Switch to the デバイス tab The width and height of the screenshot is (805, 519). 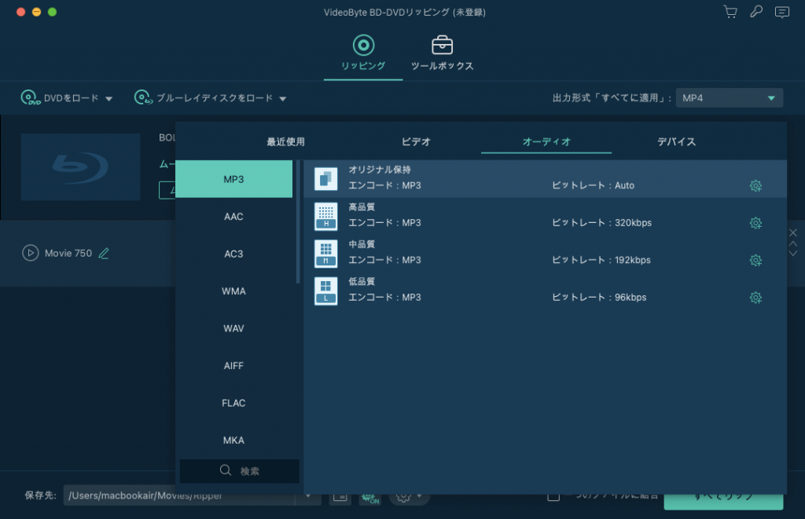pyautogui.click(x=676, y=142)
